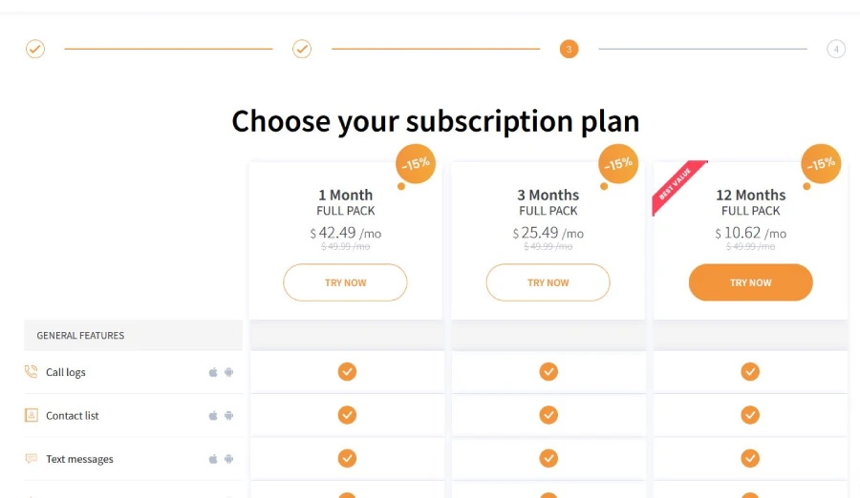
Task: Click the Best Value ribbon on 12 Months
Action: (677, 185)
